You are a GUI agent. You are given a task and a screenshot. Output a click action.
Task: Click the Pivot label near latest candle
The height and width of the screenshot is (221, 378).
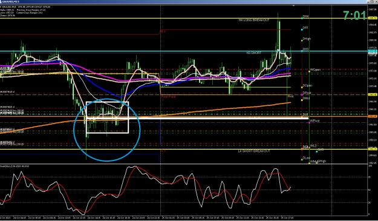(x=290, y=96)
